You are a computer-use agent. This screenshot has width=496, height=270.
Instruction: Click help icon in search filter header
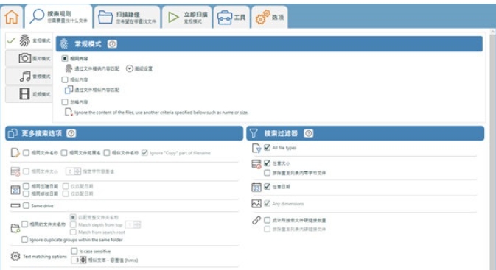coord(308,133)
